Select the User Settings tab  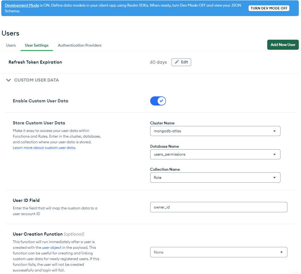point(37,45)
